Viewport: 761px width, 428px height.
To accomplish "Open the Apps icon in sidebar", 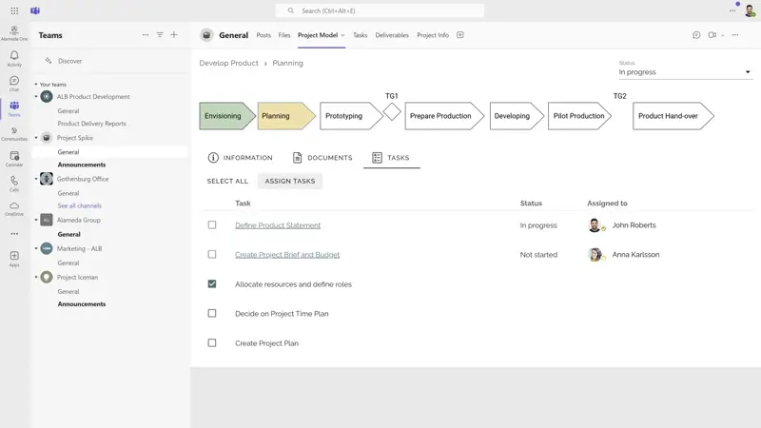I will (14, 258).
